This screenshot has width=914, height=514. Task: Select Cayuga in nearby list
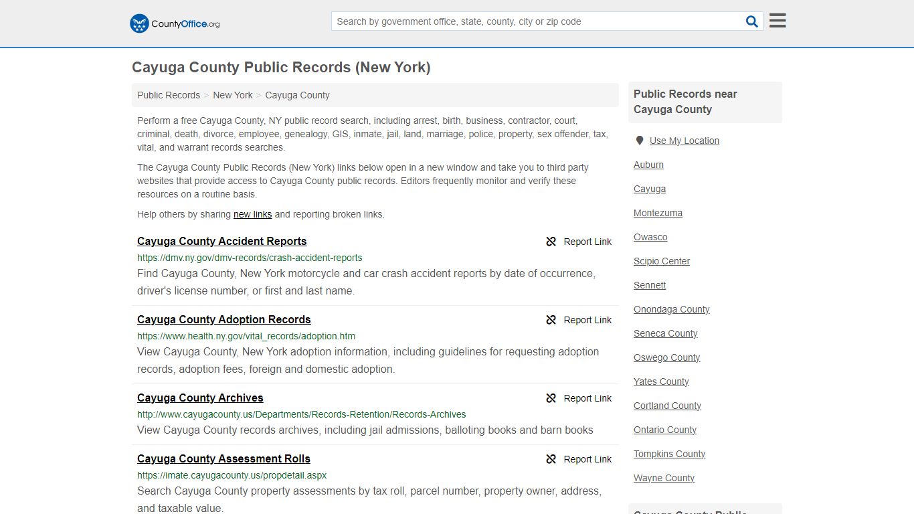click(650, 189)
